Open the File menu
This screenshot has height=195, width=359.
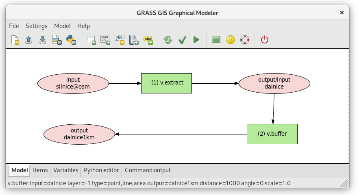pos(14,26)
